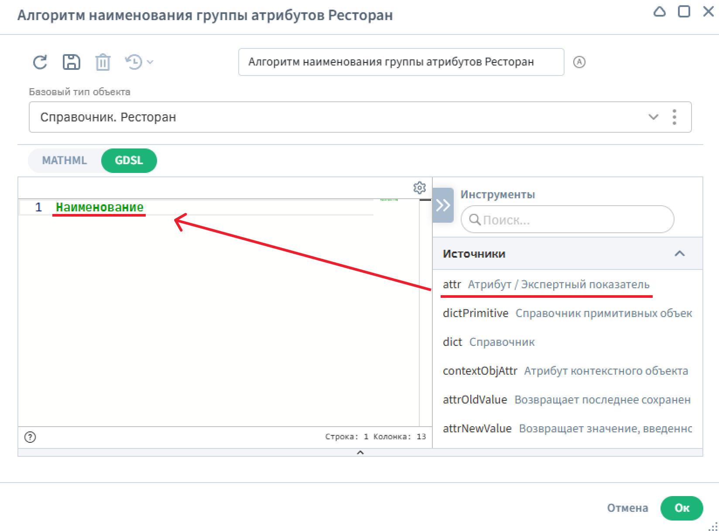Image resolution: width=719 pixels, height=531 pixels.
Task: Click the circled A icon beside the name field
Action: coord(579,62)
